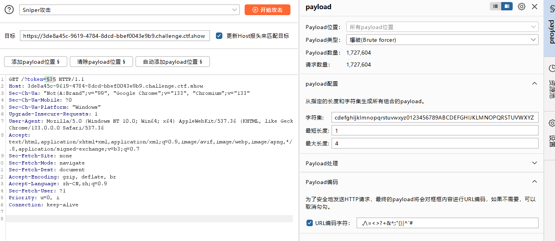Click the Sec-Fetch-User header line
This screenshot has width=555, height=241.
(x=37, y=191)
